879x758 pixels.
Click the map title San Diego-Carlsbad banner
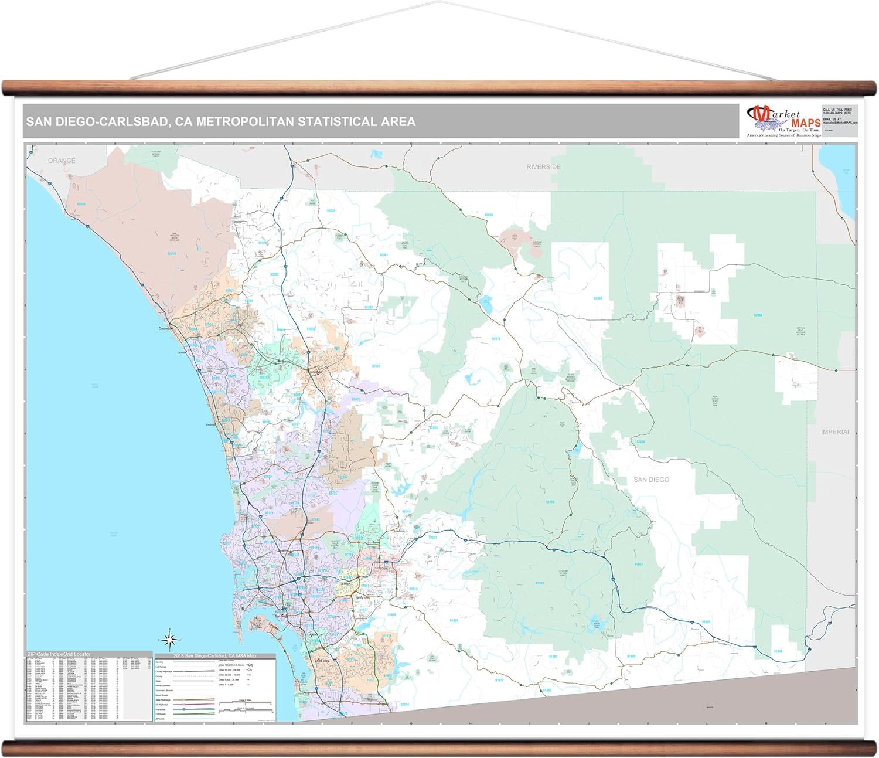tap(221, 122)
